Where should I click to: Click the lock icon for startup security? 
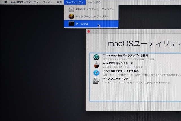(x=72, y=9)
